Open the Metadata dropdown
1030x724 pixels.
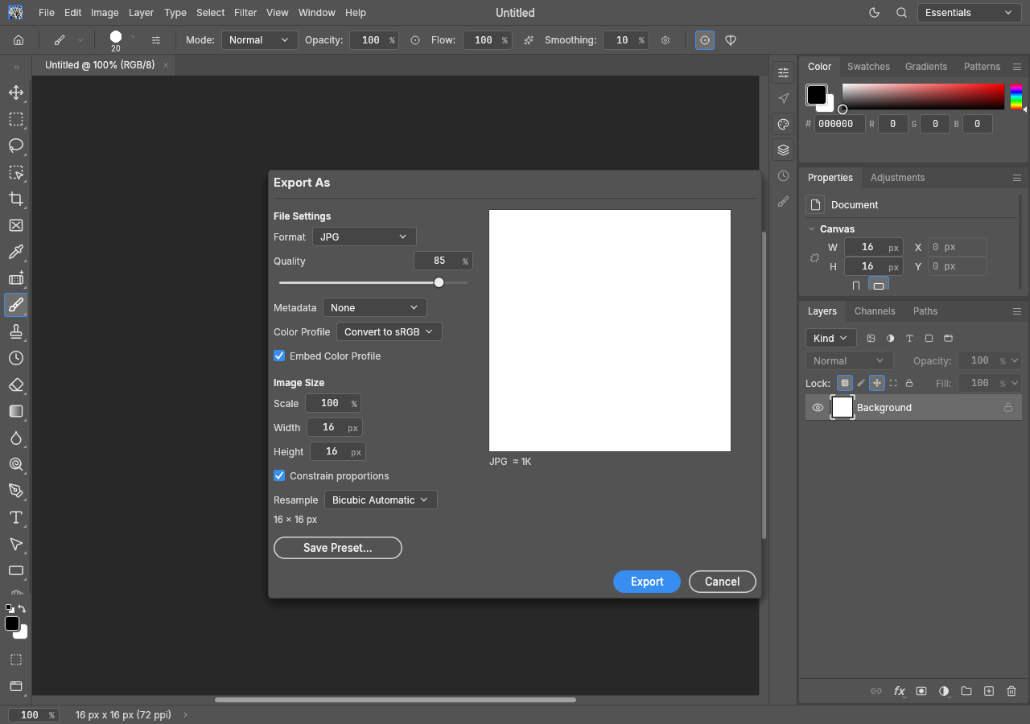click(x=374, y=307)
